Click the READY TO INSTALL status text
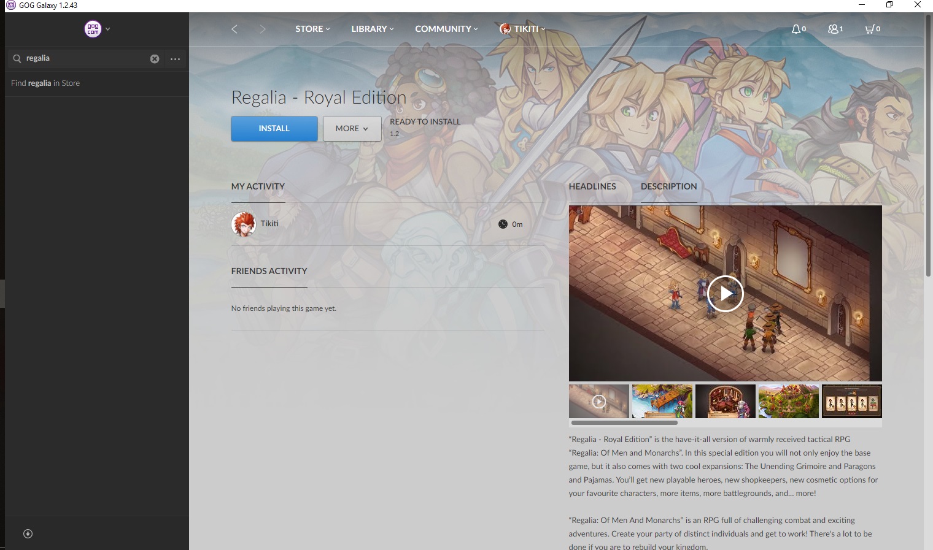The image size is (933, 550). (x=425, y=122)
